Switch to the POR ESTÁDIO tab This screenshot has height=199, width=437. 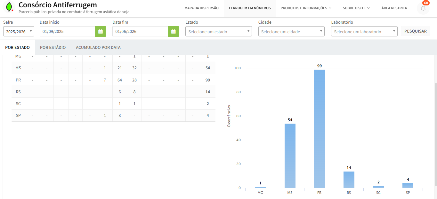53,48
